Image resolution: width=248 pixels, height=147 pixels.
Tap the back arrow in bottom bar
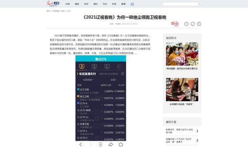[81, 144]
